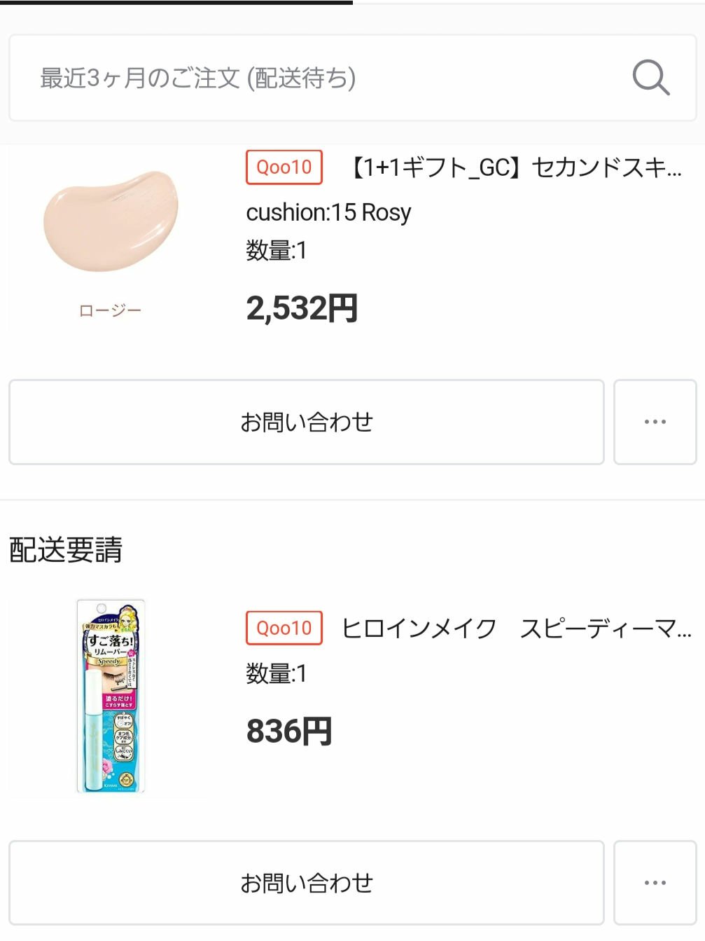Select the cushion:15 Rosy option text
705x941 pixels.
click(x=328, y=212)
